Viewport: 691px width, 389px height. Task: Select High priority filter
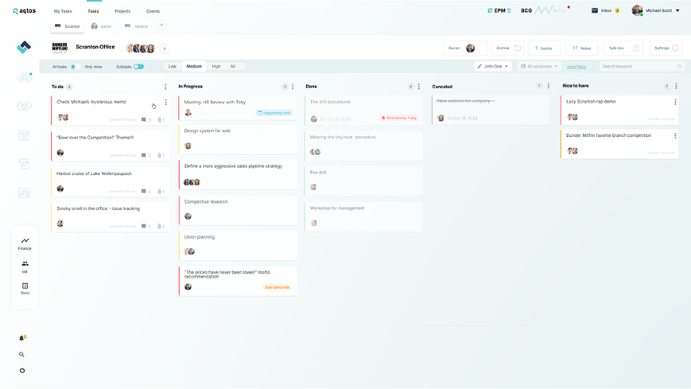pyautogui.click(x=216, y=67)
